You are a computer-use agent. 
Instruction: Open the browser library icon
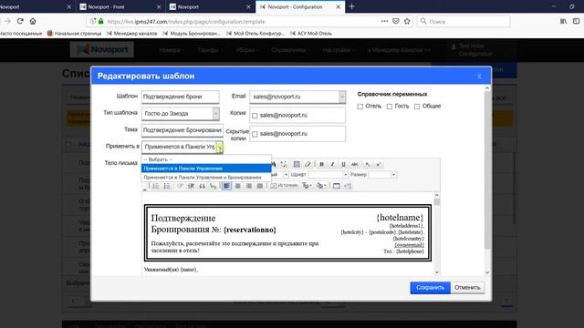coord(564,21)
